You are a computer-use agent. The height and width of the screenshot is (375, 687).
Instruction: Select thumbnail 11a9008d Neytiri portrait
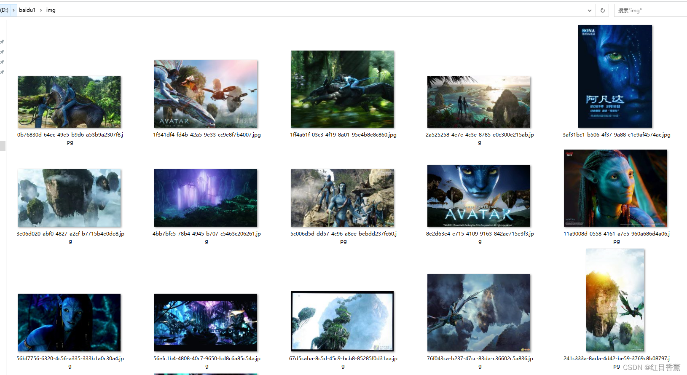pos(615,188)
